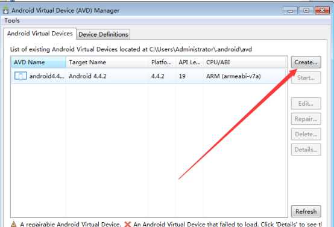334x227 pixels.
Task: Click the Details... button
Action: [306, 150]
